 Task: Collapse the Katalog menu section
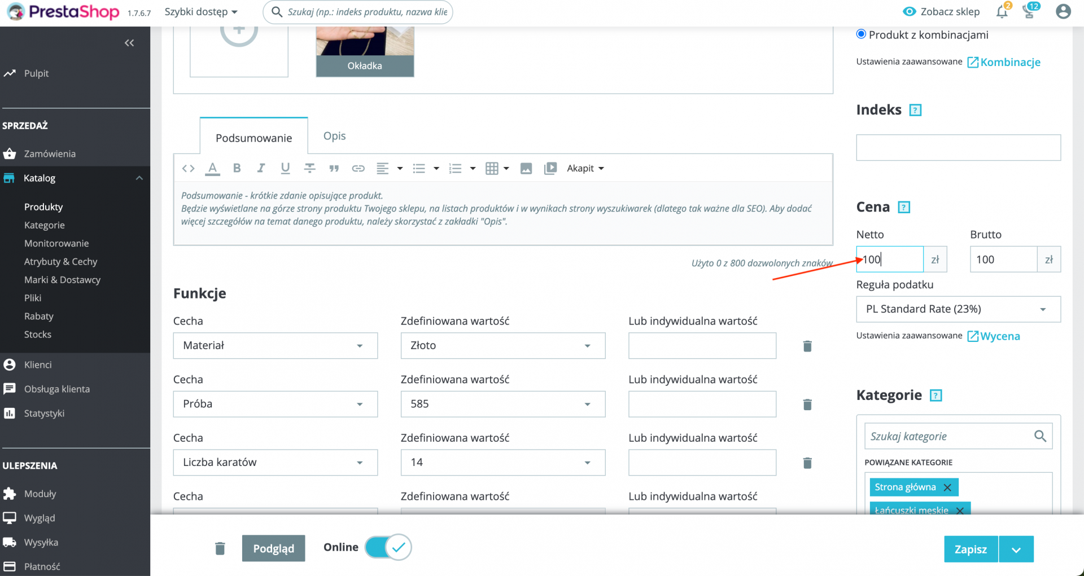coord(139,178)
